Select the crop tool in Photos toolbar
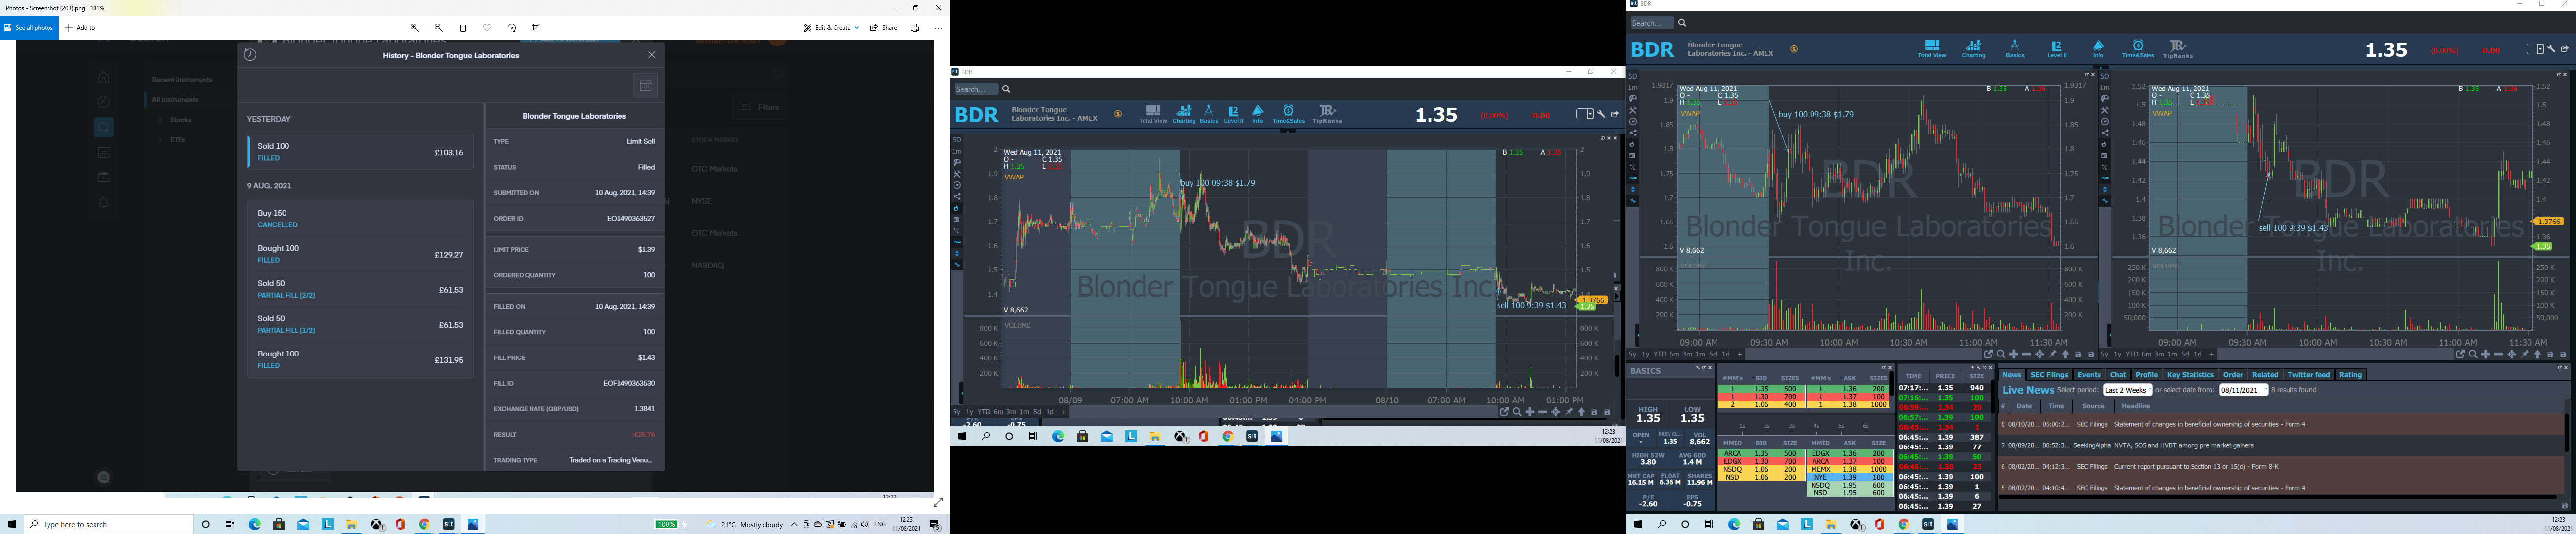Screen dimensions: 2576x534 (x=537, y=28)
